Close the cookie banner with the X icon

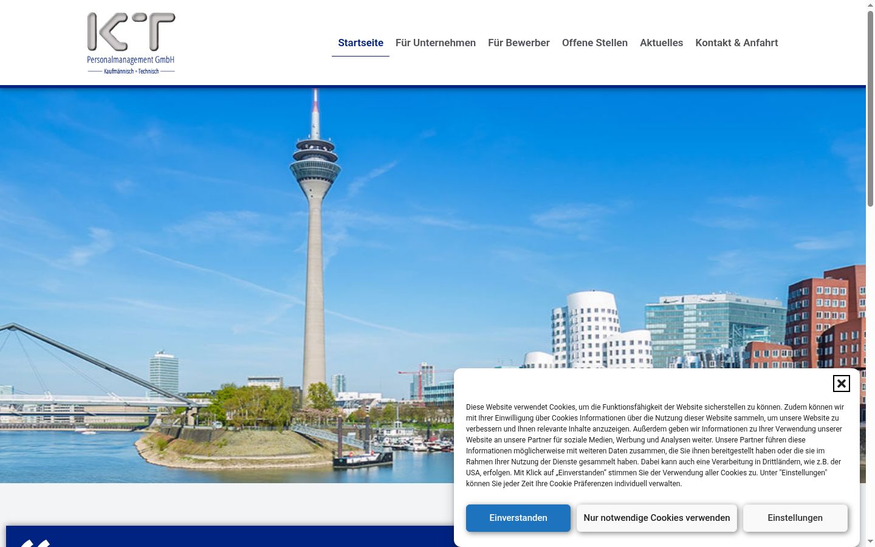click(841, 384)
